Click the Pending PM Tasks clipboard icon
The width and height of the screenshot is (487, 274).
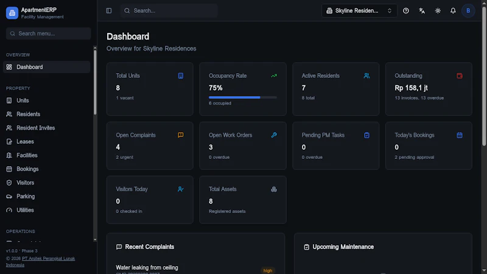click(366, 135)
